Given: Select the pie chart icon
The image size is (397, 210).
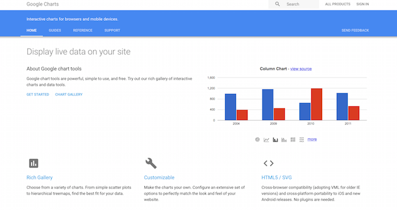Looking at the screenshot, I should (x=257, y=139).
